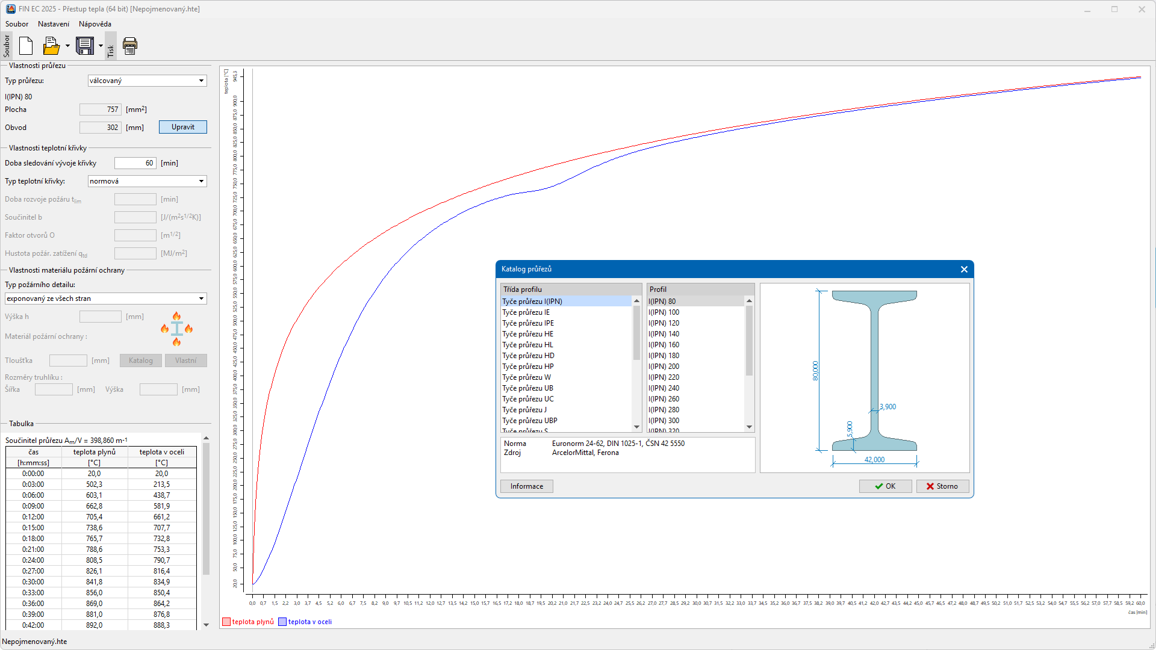Click the red teplota plynů legend swatch
The image size is (1156, 650).
tap(226, 622)
